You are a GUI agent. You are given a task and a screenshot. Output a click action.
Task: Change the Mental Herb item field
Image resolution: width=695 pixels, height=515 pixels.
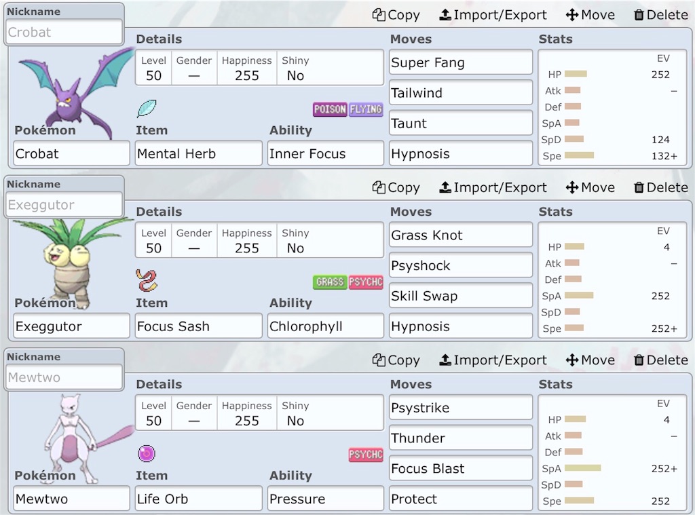(199, 153)
